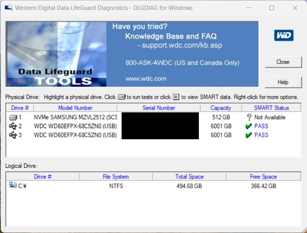
Task: Sort by physical Drive # column header
Action: point(20,108)
